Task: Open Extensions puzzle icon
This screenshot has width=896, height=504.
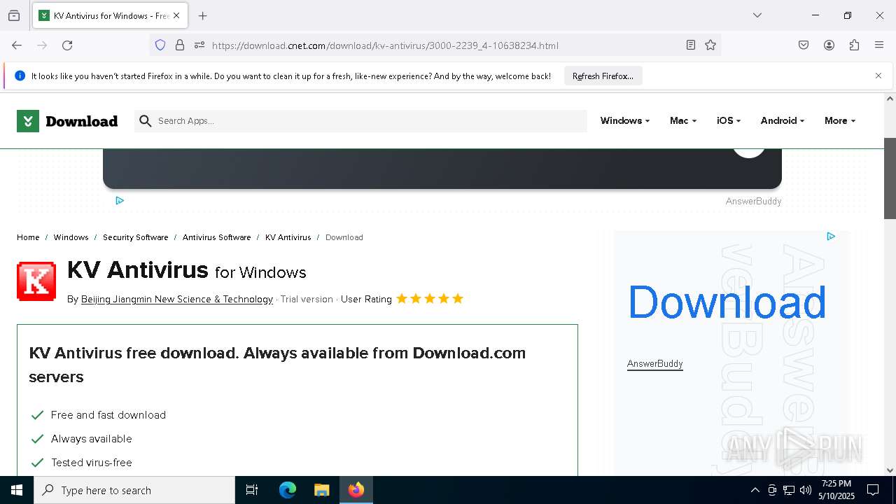Action: pyautogui.click(x=854, y=45)
